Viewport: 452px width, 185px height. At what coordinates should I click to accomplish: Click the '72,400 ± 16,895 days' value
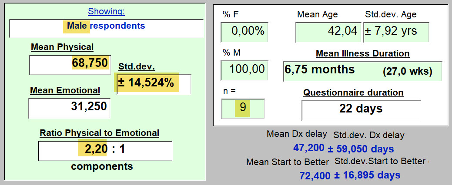[350, 175]
